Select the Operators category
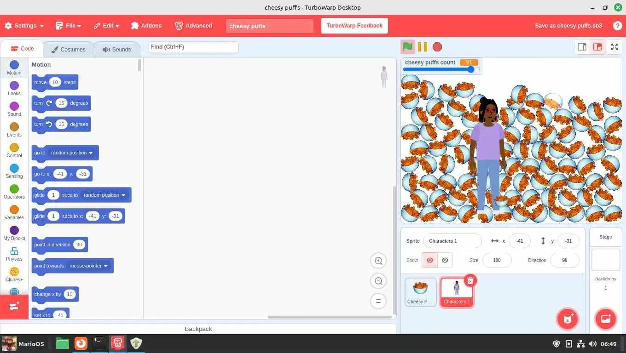This screenshot has width=626, height=353. click(x=14, y=192)
